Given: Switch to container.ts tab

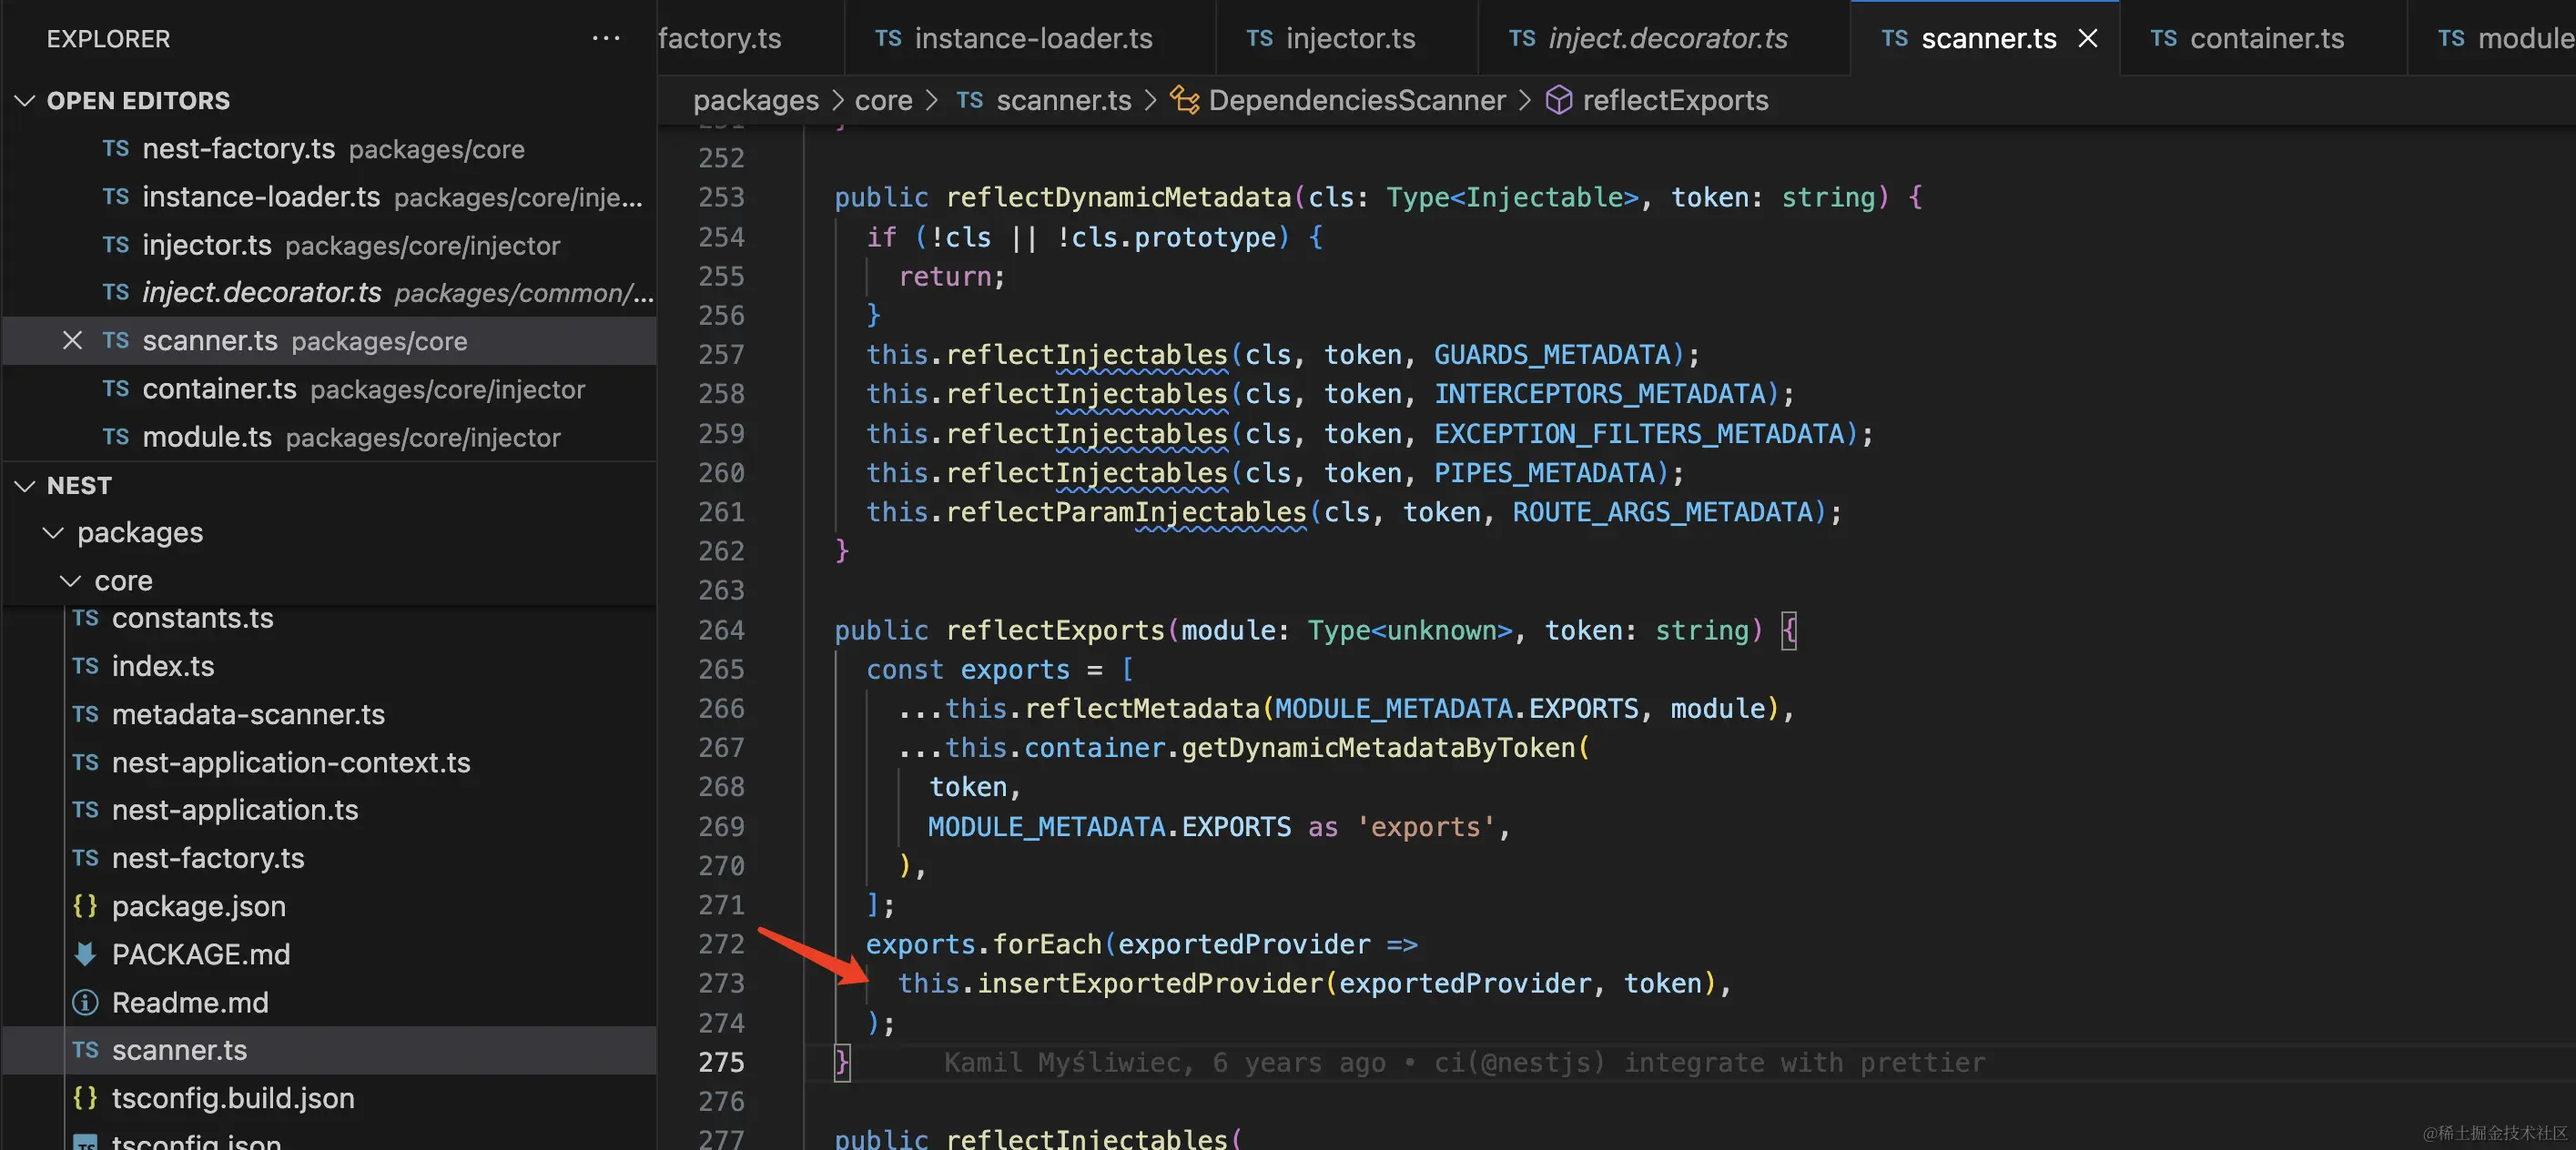Looking at the screenshot, I should (2263, 38).
